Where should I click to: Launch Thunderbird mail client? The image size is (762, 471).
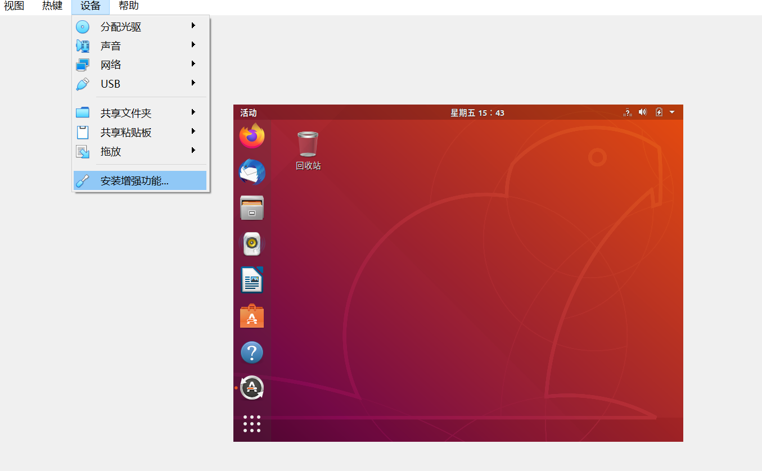(x=251, y=171)
